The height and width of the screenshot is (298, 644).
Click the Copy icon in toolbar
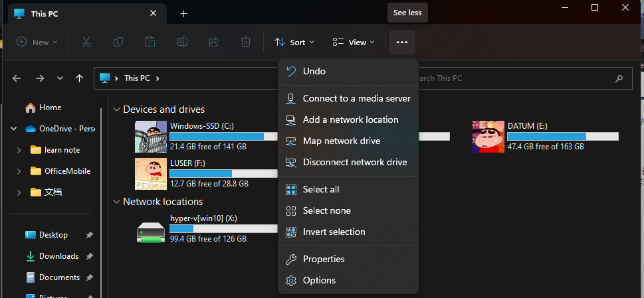coord(118,42)
